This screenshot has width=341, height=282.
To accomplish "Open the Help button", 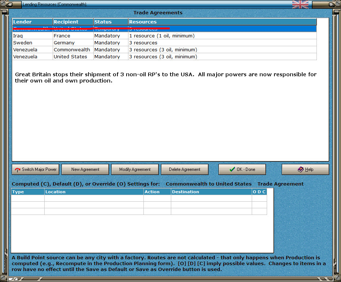I will coord(306,169).
